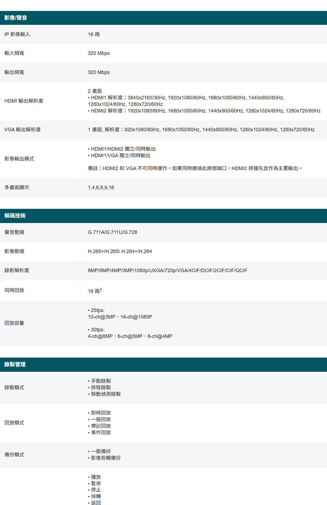Select the G.711A/G.711U/G.726 audio codec text
Image resolution: width=327 pixels, height=505 pixels.
tap(113, 232)
